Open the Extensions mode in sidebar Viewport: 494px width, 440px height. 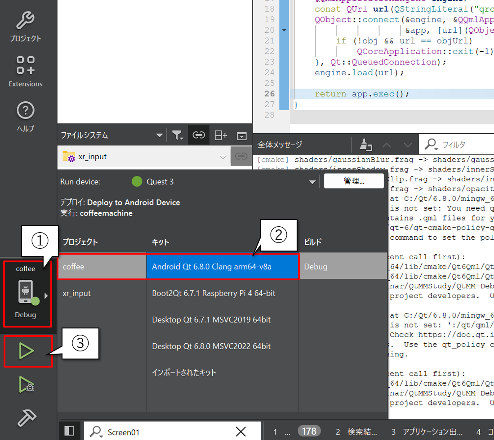(x=26, y=71)
